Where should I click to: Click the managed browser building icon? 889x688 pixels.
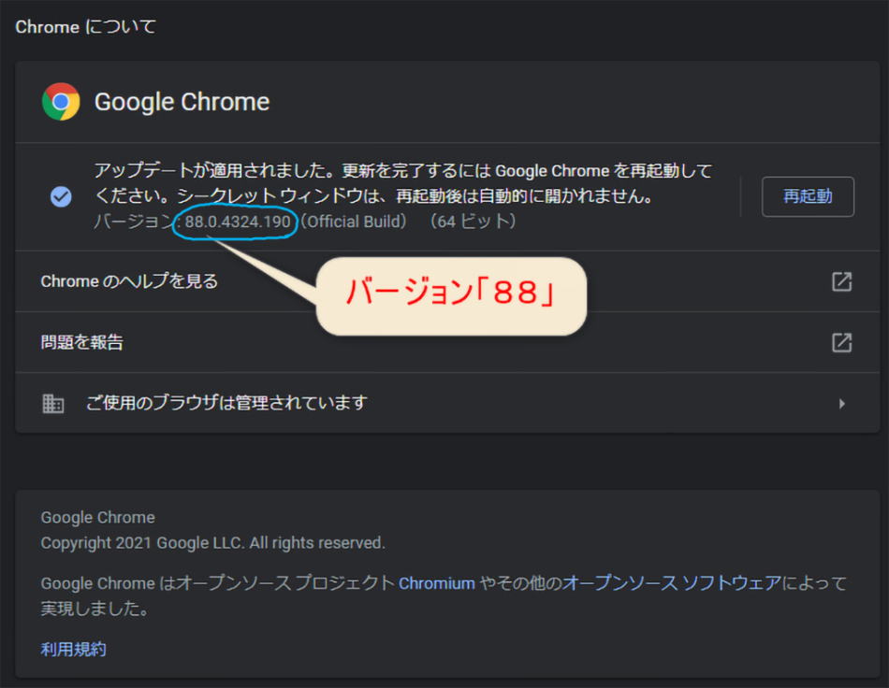click(52, 403)
